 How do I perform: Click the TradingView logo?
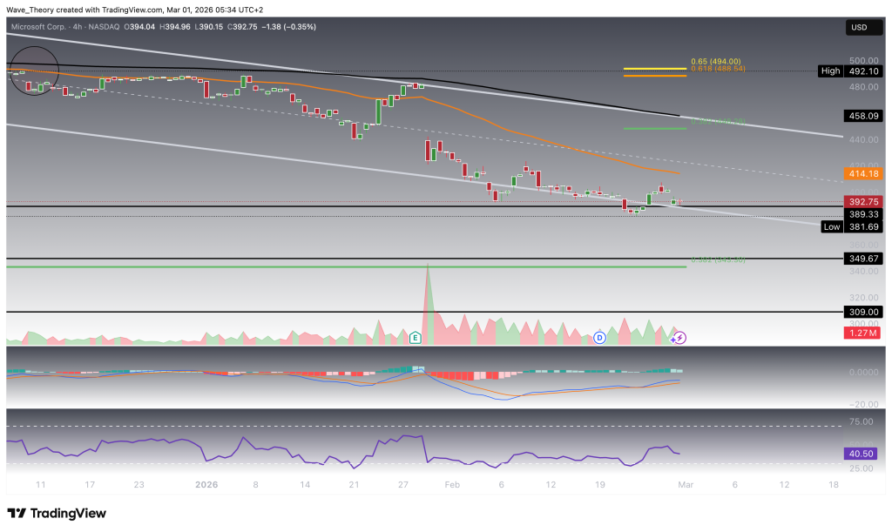tap(57, 513)
